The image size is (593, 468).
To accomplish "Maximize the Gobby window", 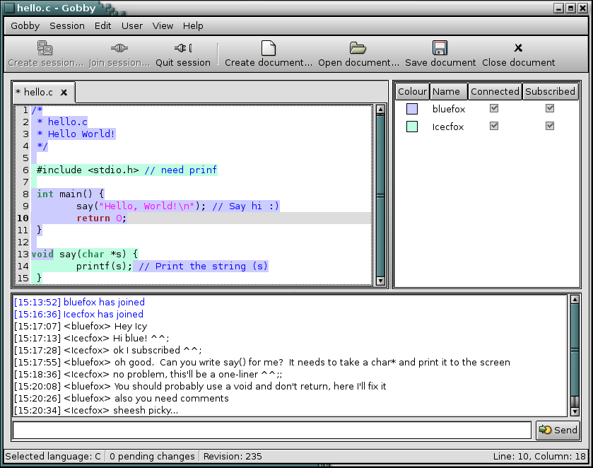I will [x=570, y=8].
